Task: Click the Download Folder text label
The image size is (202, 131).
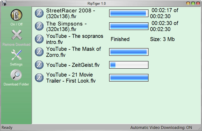Action: (16, 84)
